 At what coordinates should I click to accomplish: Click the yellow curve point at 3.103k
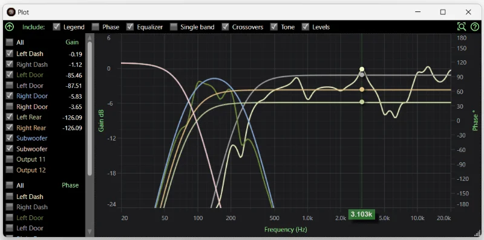(x=362, y=69)
